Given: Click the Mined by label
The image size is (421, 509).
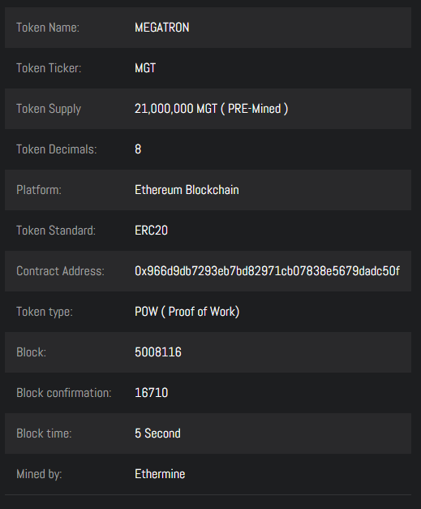Looking at the screenshot, I should pos(39,474).
